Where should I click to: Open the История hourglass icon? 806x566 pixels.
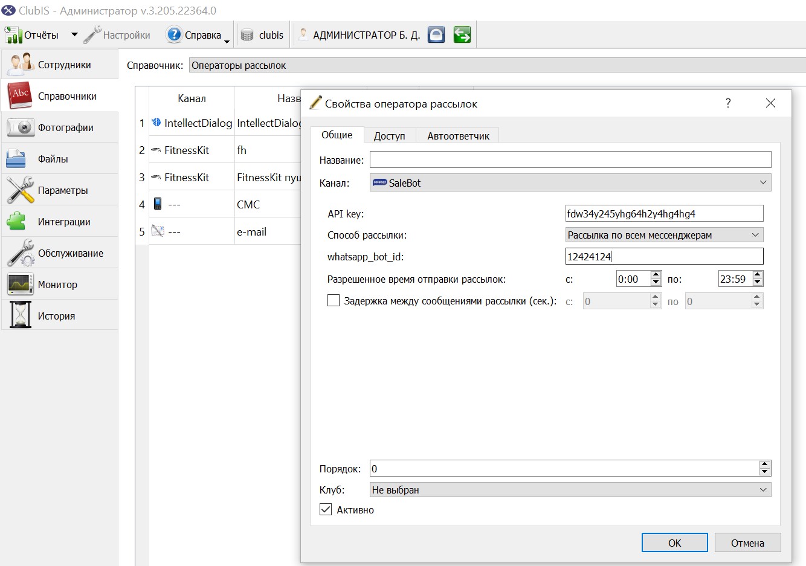[20, 315]
